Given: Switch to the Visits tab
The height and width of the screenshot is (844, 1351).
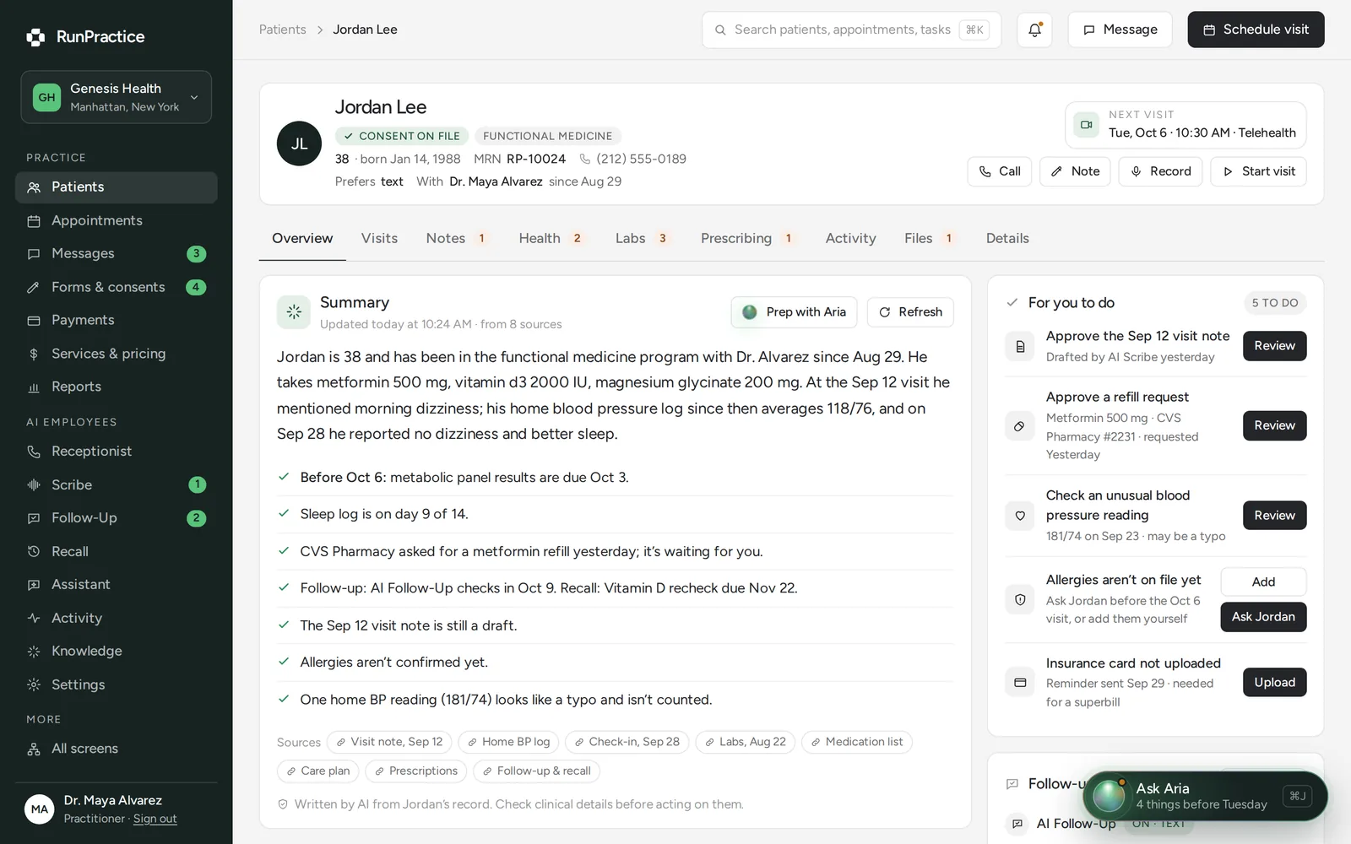Looking at the screenshot, I should click(x=379, y=239).
